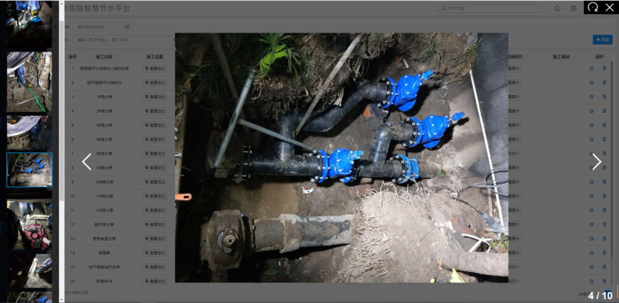The height and width of the screenshot is (303, 619).
Task: Edit row 2 with the pencil icon
Action: tap(591, 83)
